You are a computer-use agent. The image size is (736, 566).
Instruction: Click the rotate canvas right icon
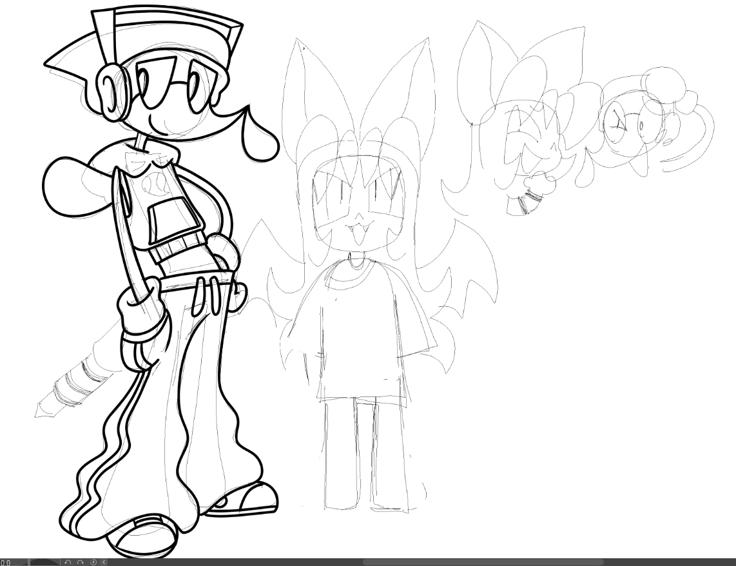click(x=80, y=562)
